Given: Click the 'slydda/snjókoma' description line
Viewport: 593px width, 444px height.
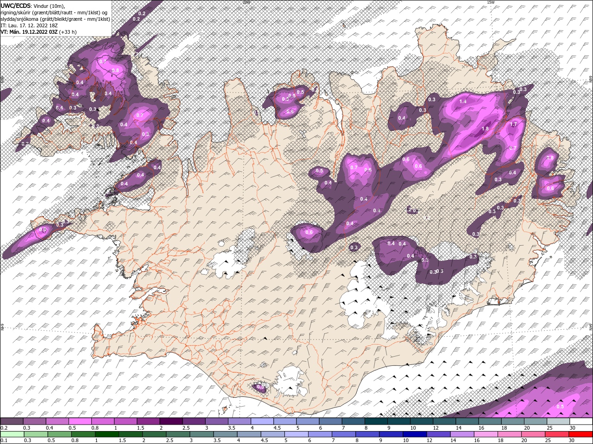Looking at the screenshot, I should pos(55,19).
